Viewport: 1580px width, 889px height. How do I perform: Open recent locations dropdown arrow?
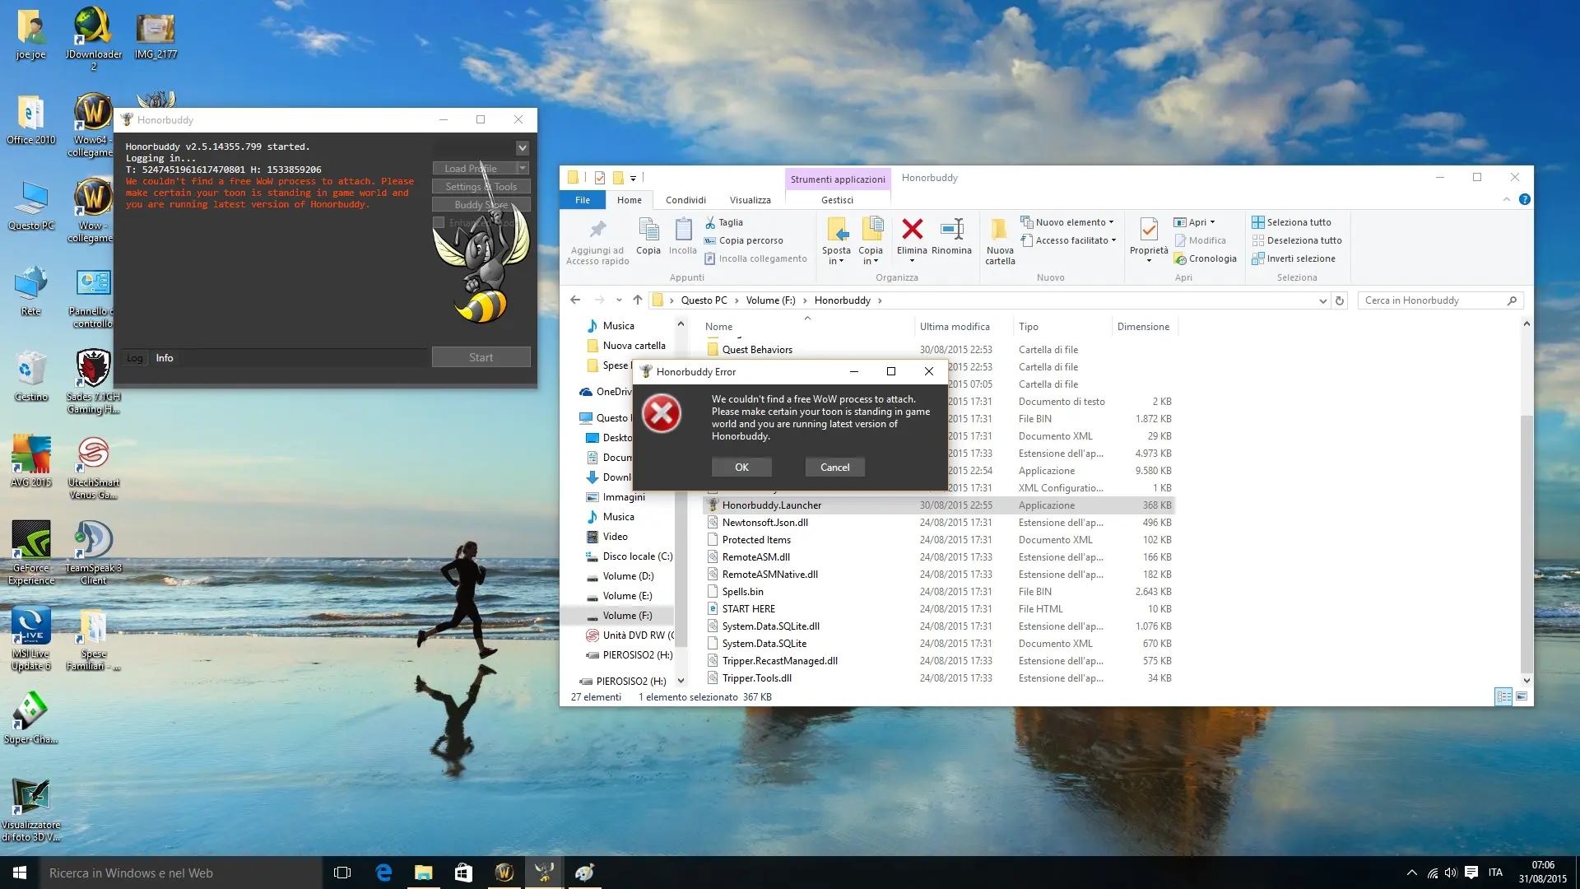click(x=619, y=300)
